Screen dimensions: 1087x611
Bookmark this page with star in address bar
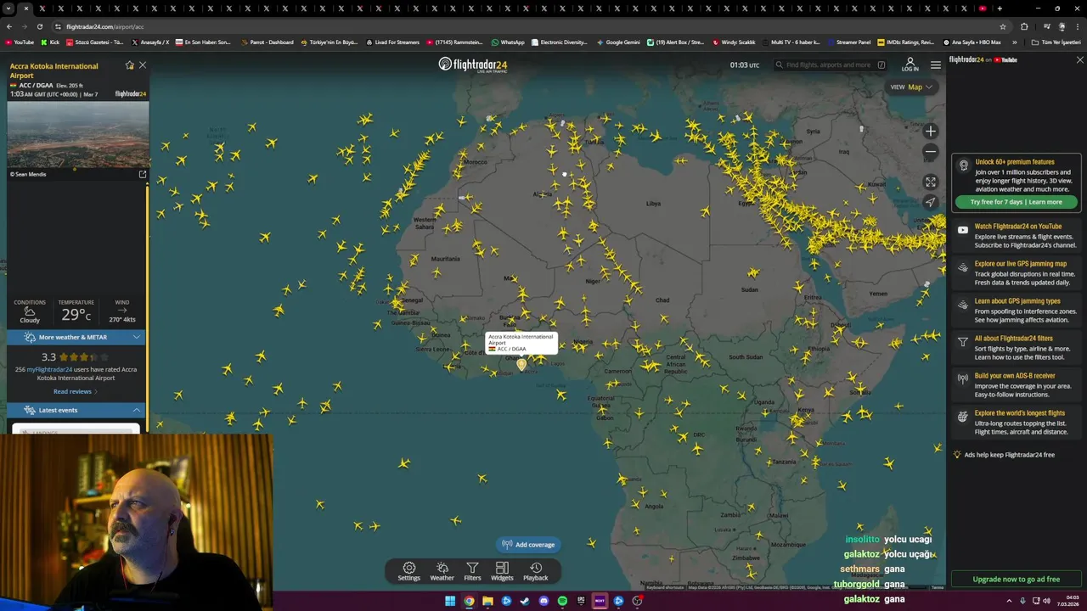pos(1003,26)
